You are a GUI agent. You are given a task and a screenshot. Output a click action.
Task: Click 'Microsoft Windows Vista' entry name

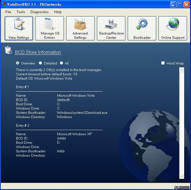[76, 95]
